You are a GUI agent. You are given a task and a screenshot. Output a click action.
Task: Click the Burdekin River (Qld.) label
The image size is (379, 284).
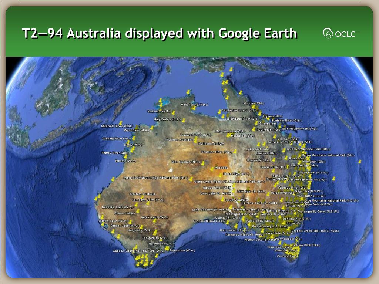pos(286,120)
